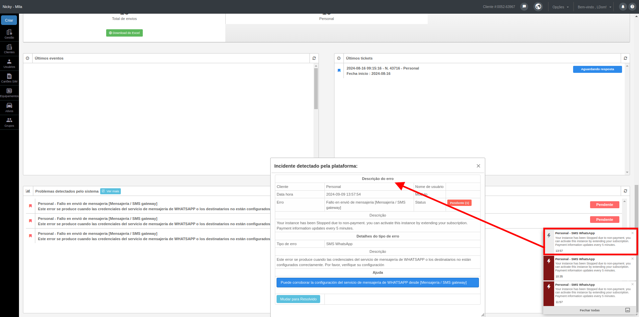Viewport: 639px width, 317px height.
Task: Open Equipamentos in the sidebar
Action: [9, 93]
